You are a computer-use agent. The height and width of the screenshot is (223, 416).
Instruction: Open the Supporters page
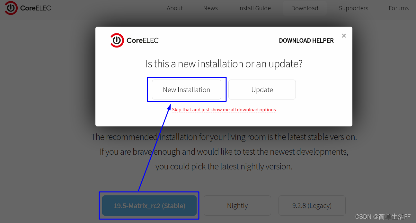tap(353, 8)
